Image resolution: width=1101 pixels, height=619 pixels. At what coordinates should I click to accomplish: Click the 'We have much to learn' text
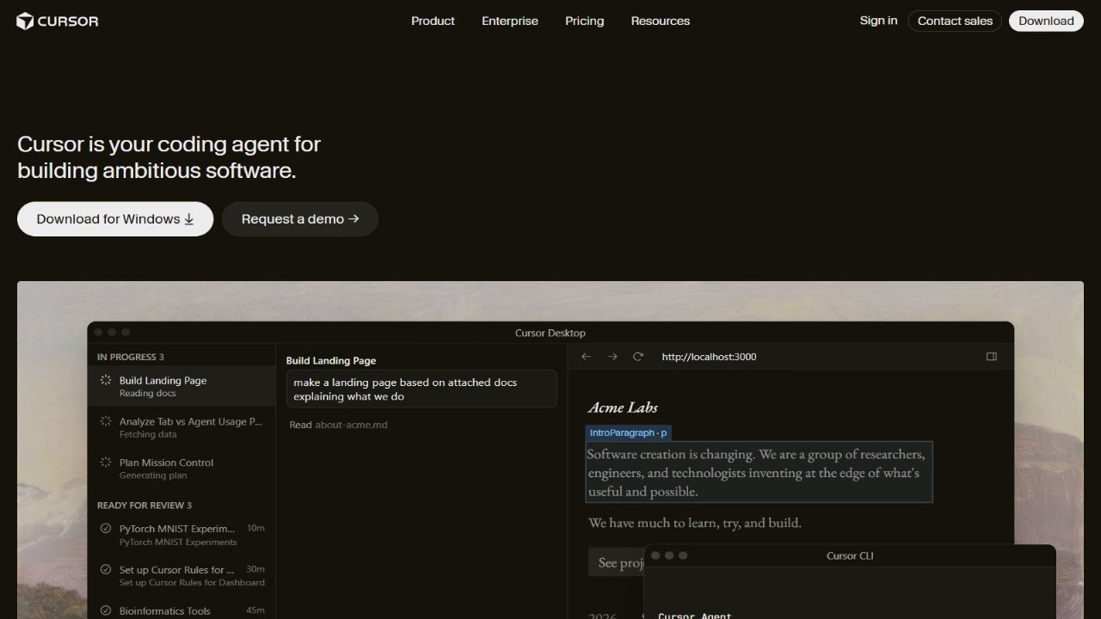click(695, 523)
